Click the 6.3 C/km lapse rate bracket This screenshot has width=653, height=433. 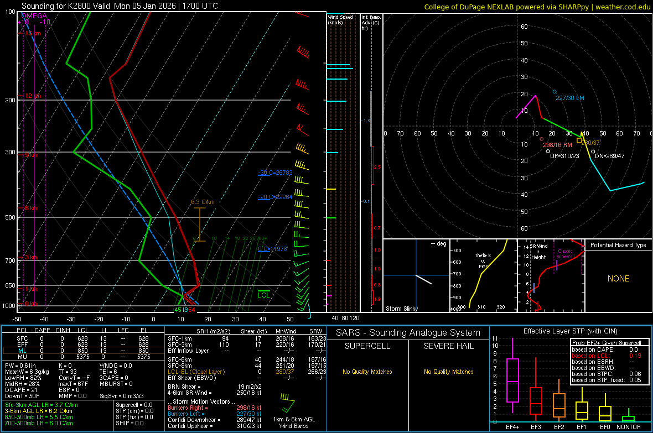coord(200,224)
